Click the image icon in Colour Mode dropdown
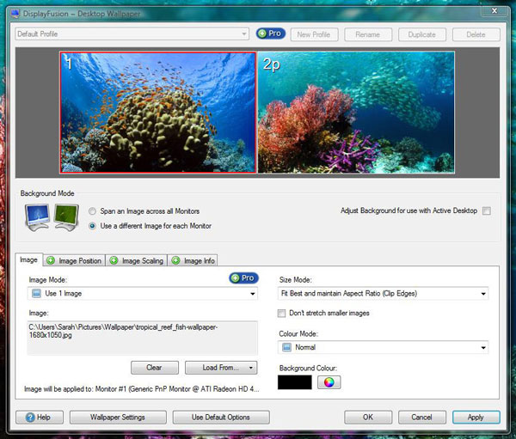The image size is (516, 439). (287, 347)
